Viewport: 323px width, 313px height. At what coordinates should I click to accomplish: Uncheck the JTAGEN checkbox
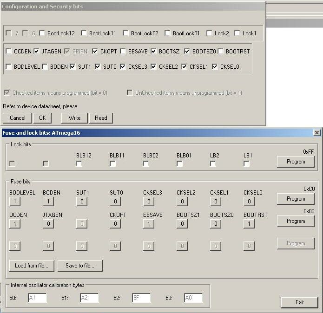(36, 51)
